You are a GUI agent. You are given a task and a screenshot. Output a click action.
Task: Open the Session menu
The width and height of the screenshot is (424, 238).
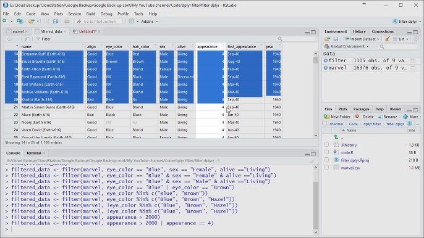74,14
